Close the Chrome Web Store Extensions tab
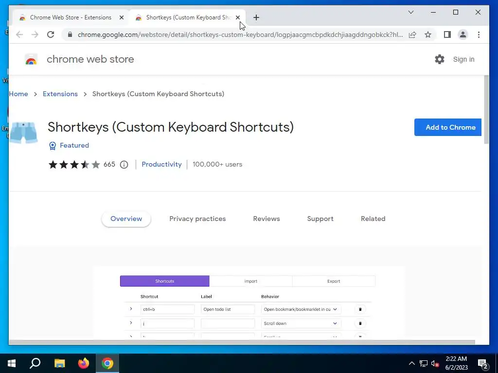 coord(121,17)
